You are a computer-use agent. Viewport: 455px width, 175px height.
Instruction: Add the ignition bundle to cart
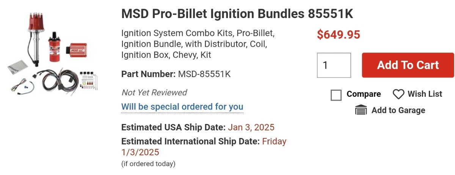tap(408, 65)
